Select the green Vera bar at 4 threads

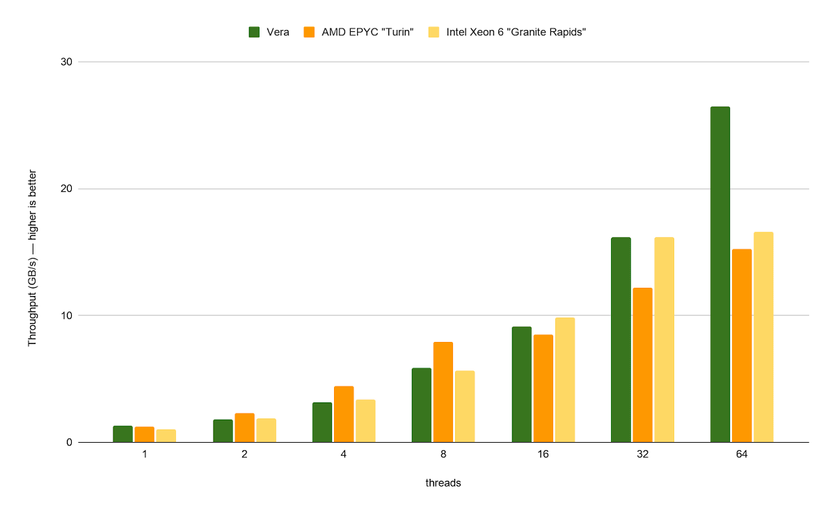click(322, 422)
